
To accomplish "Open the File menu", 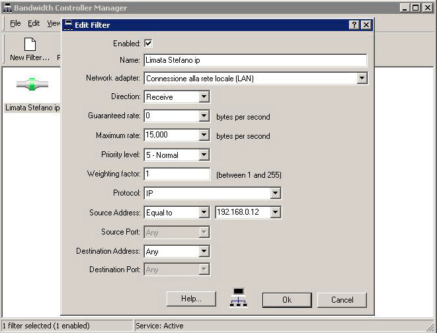I will [x=15, y=23].
